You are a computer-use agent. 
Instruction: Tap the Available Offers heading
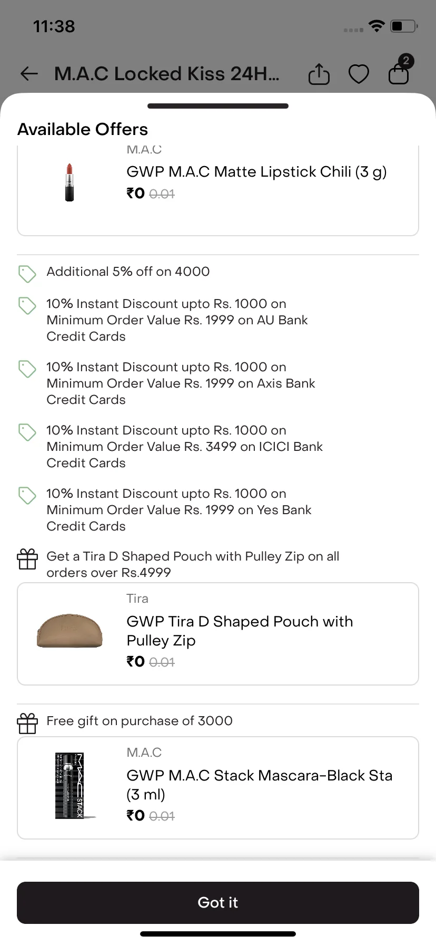pyautogui.click(x=83, y=129)
